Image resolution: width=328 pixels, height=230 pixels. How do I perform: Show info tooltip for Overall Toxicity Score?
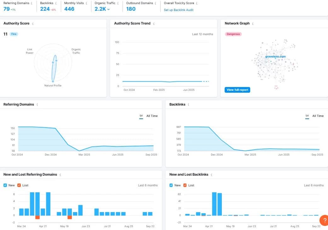(197, 3)
